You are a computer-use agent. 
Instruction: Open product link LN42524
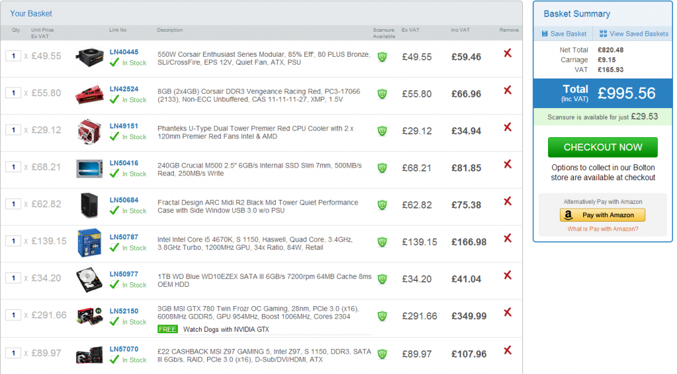tap(124, 89)
